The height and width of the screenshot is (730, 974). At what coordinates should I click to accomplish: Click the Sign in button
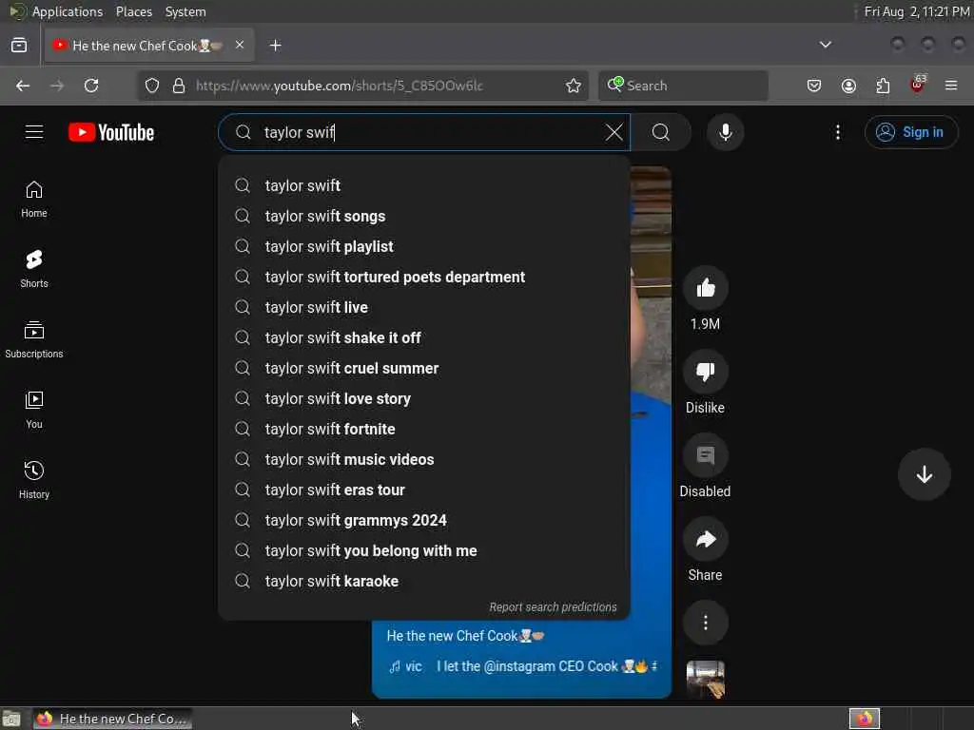pyautogui.click(x=910, y=132)
